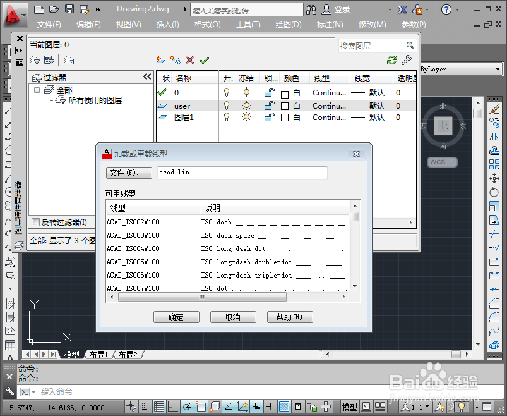Click the binoculars search icon

[x=311, y=9]
